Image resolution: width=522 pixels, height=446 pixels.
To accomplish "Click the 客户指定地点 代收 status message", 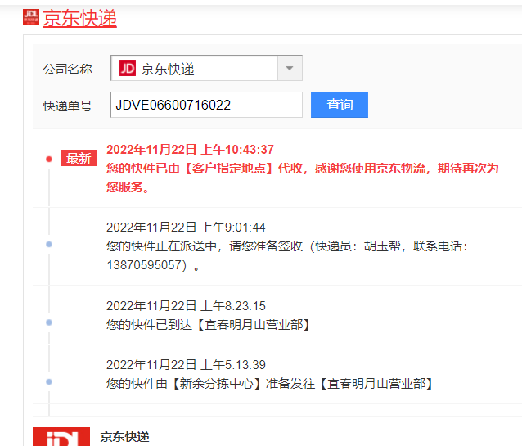I will pyautogui.click(x=302, y=178).
